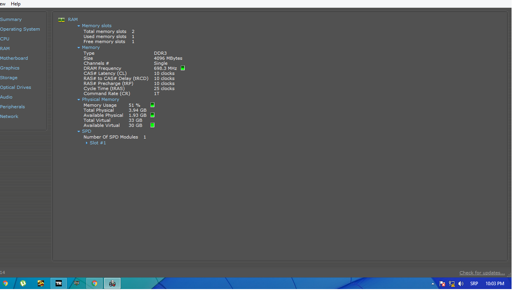Viewport: 531px width, 298px height.
Task: Select the Total memory slots row
Action: (x=109, y=31)
